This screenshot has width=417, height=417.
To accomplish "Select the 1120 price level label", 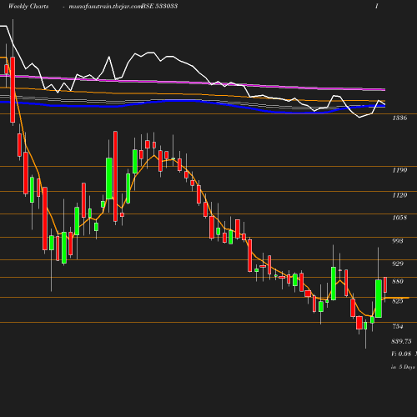I will pos(399,195).
